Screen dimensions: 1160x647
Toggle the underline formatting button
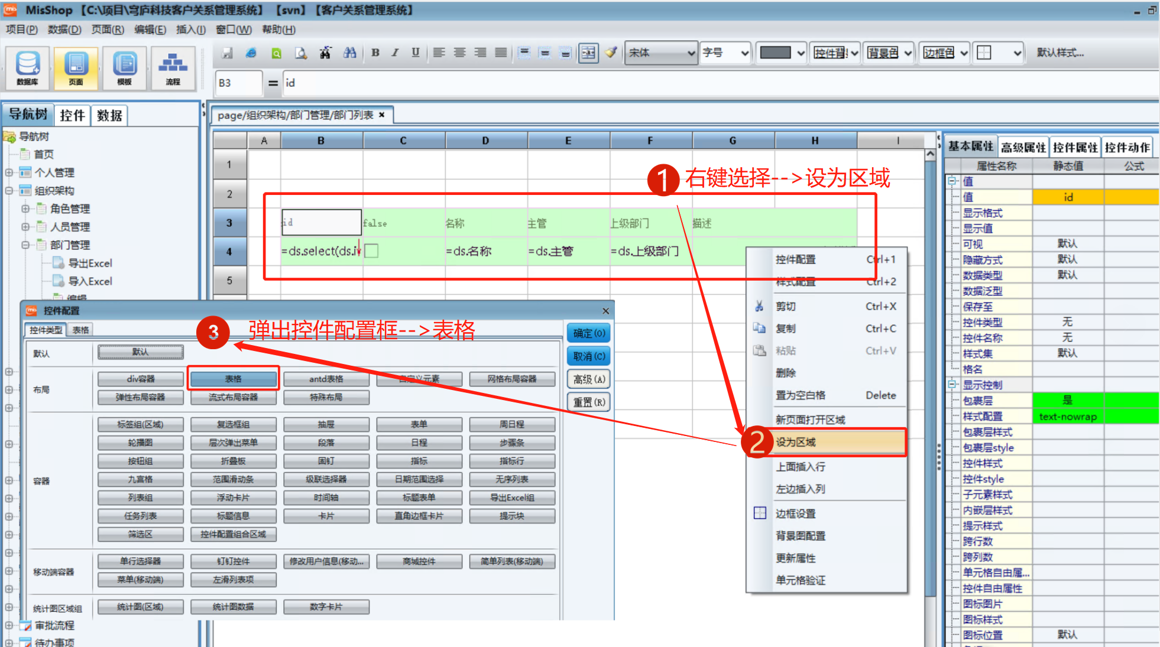coord(416,53)
